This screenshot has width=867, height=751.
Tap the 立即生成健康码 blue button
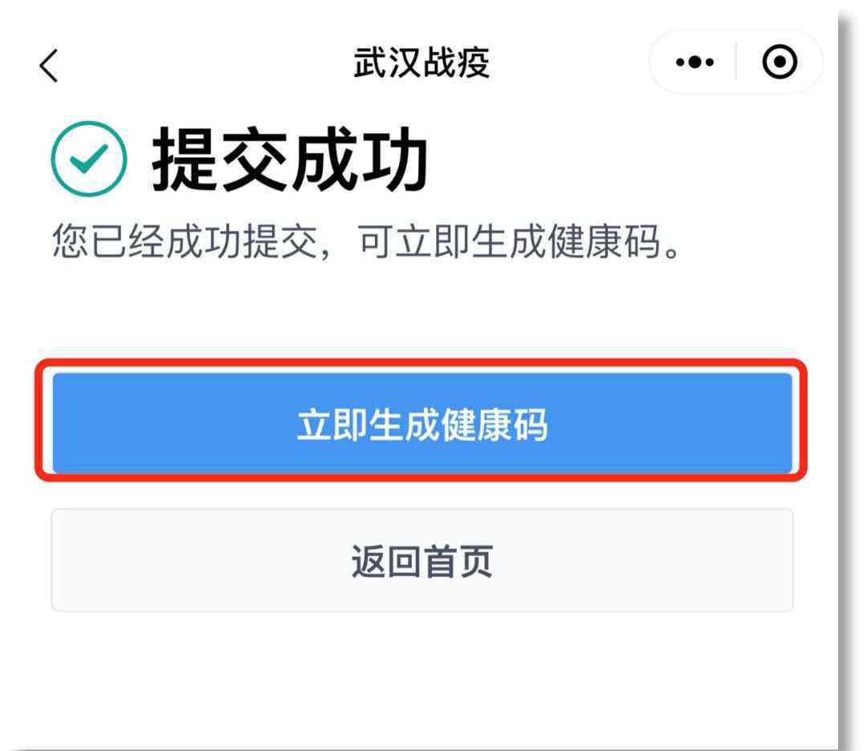pyautogui.click(x=422, y=424)
